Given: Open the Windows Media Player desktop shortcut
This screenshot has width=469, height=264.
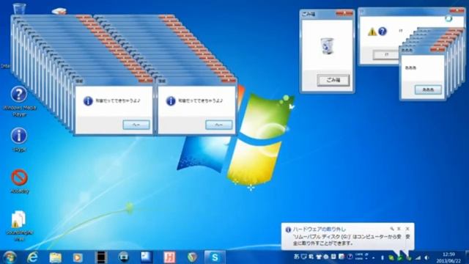Looking at the screenshot, I should pyautogui.click(x=19, y=100).
